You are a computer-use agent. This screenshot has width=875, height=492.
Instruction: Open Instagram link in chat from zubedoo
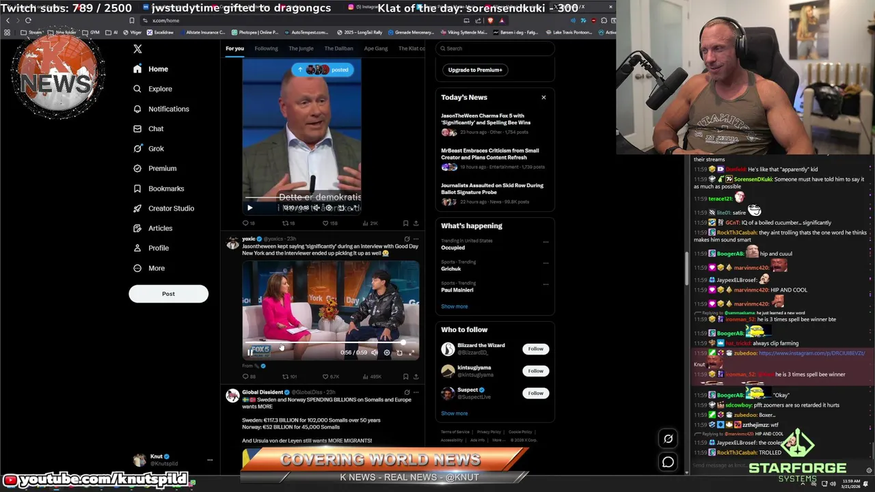811,353
